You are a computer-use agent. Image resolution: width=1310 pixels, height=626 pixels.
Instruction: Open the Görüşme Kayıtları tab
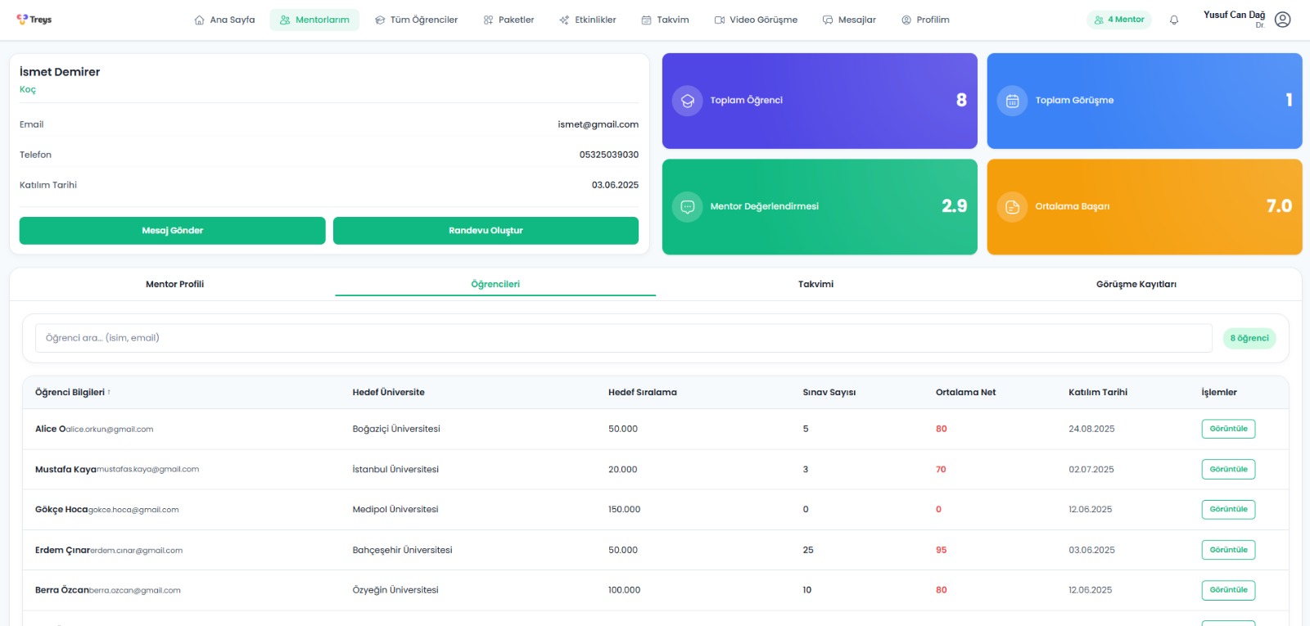[1136, 284]
